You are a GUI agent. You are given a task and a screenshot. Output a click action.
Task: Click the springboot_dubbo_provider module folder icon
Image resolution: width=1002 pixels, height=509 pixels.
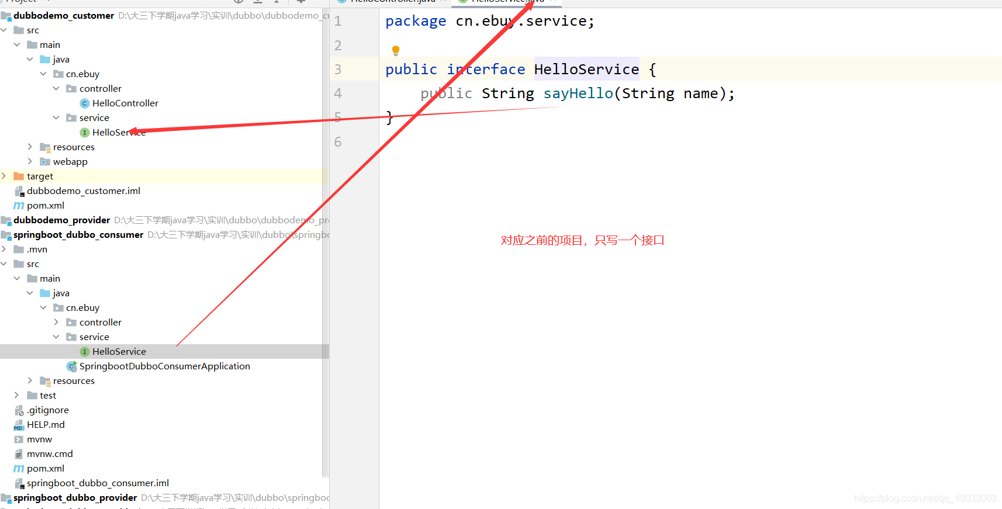click(x=6, y=498)
